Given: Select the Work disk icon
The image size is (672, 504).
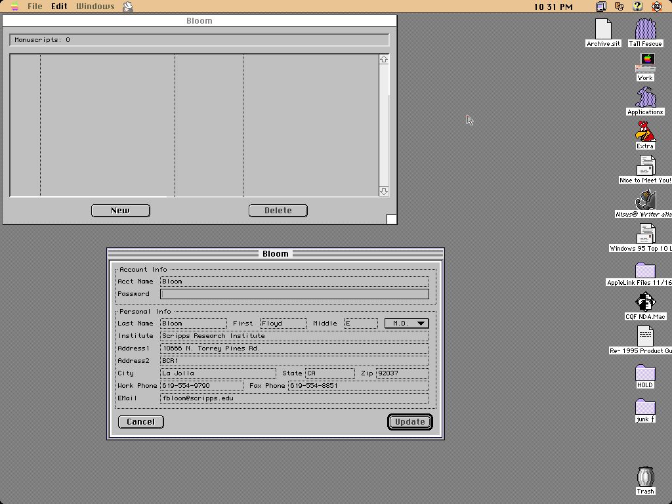Looking at the screenshot, I should pyautogui.click(x=646, y=64).
